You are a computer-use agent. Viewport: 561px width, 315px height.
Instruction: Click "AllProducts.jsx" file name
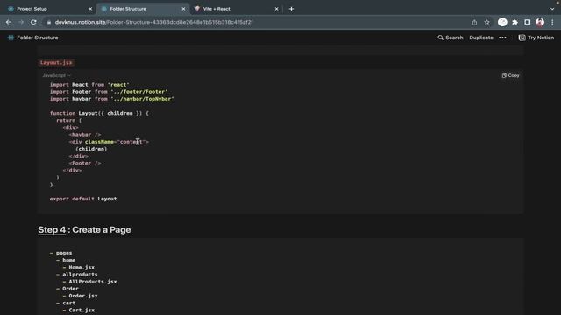coord(93,282)
